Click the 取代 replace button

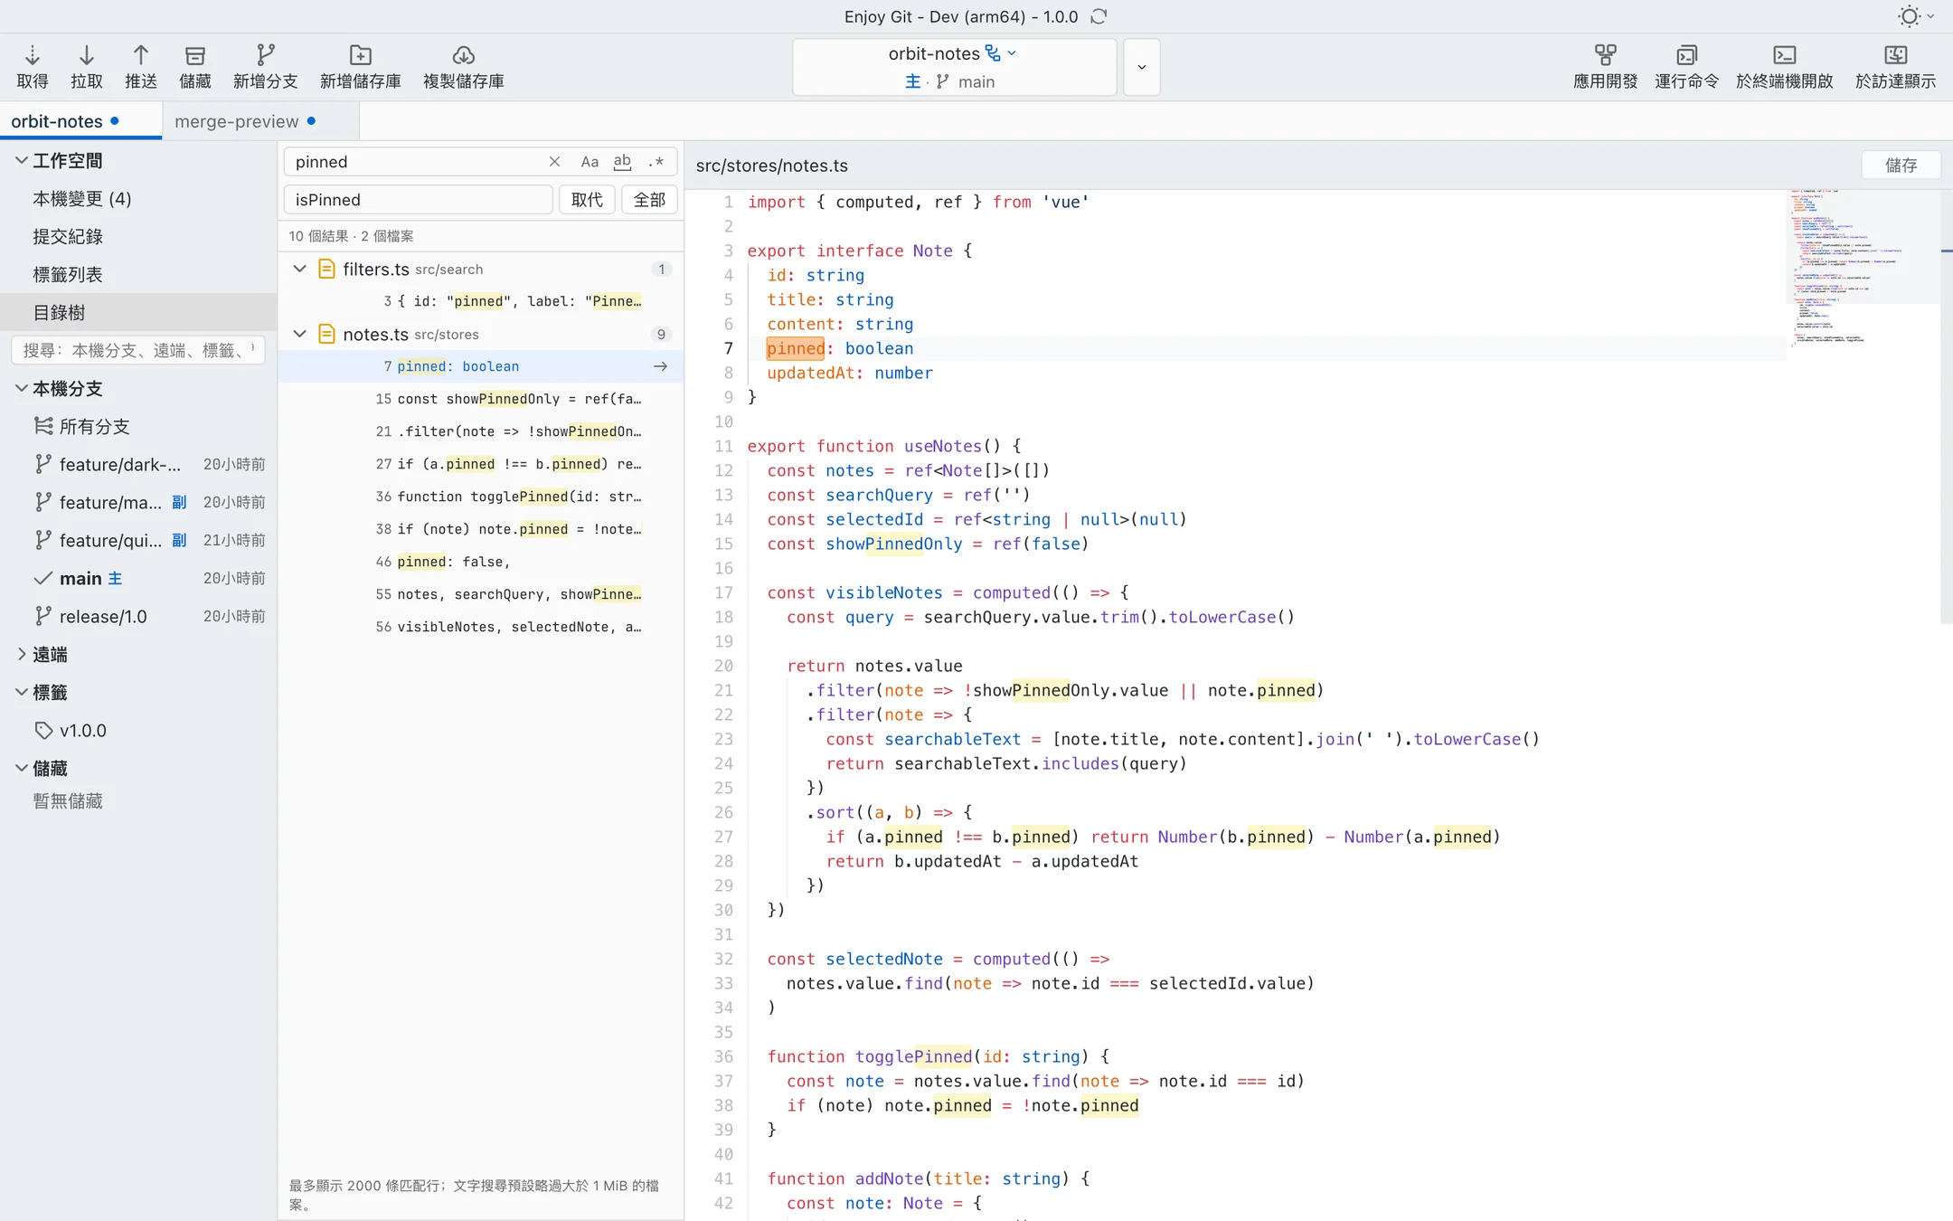(587, 199)
